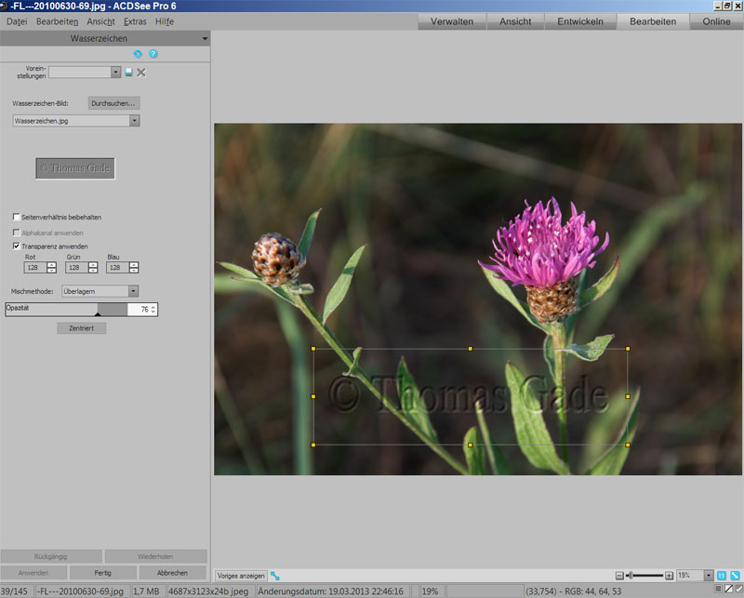This screenshot has width=744, height=598.
Task: Click the Rot value input field
Action: pyautogui.click(x=33, y=268)
